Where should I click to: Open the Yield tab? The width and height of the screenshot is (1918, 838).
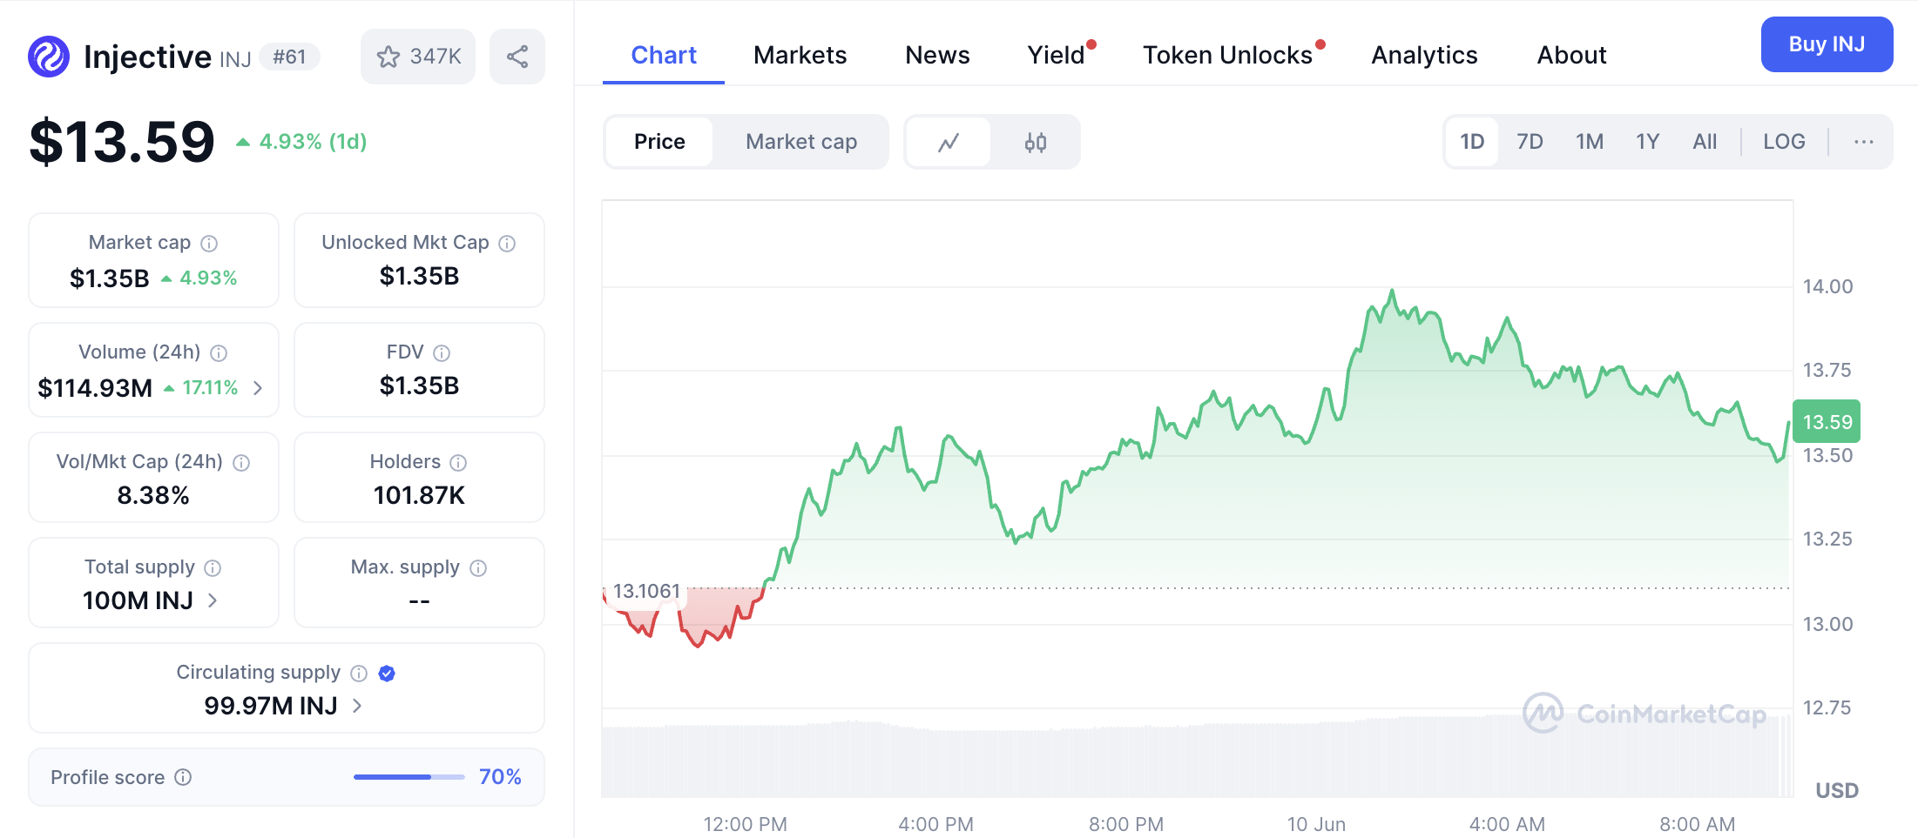point(1057,55)
